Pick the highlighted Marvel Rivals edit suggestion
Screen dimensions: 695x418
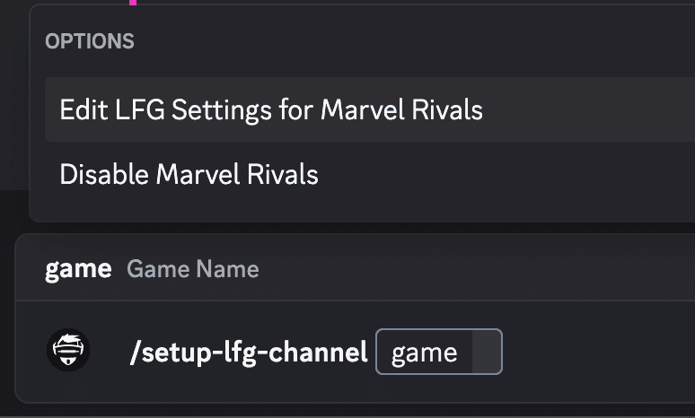(x=271, y=110)
